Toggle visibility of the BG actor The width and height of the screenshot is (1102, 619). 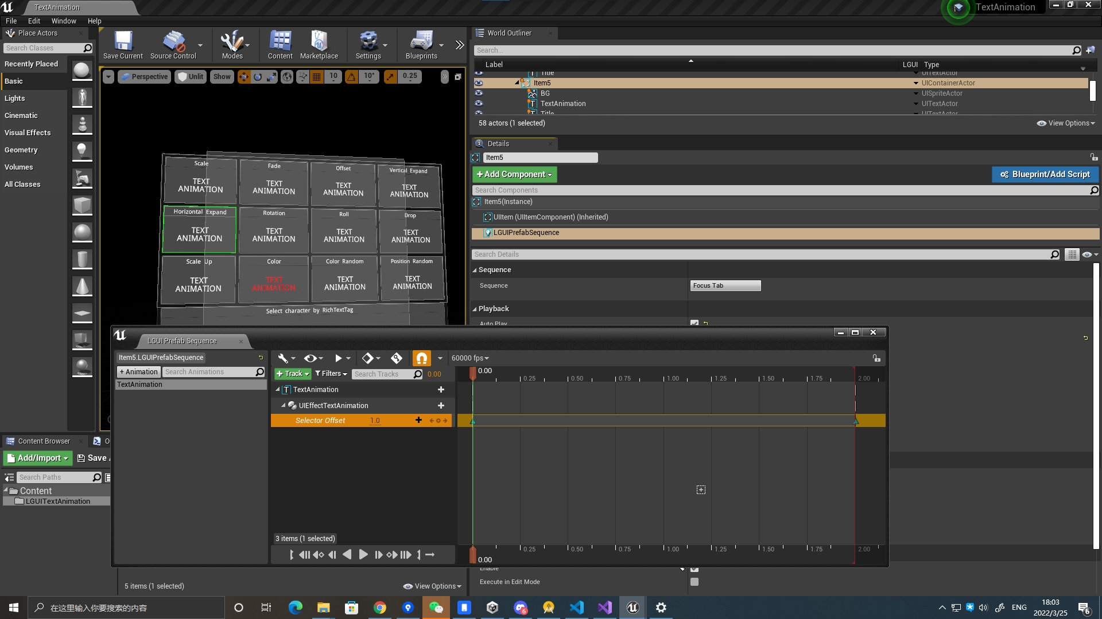[479, 93]
